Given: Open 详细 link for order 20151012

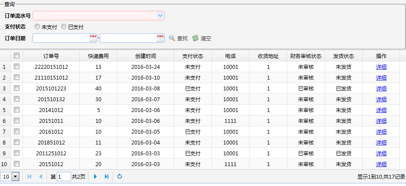Looking at the screenshot, I should point(381,164).
